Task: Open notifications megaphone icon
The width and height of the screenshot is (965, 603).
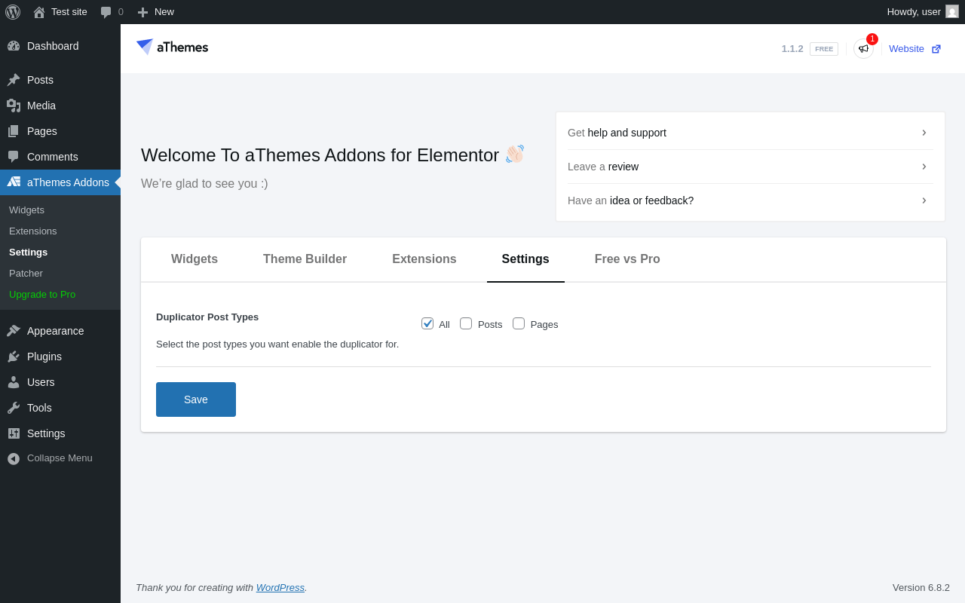Action: 863,48
